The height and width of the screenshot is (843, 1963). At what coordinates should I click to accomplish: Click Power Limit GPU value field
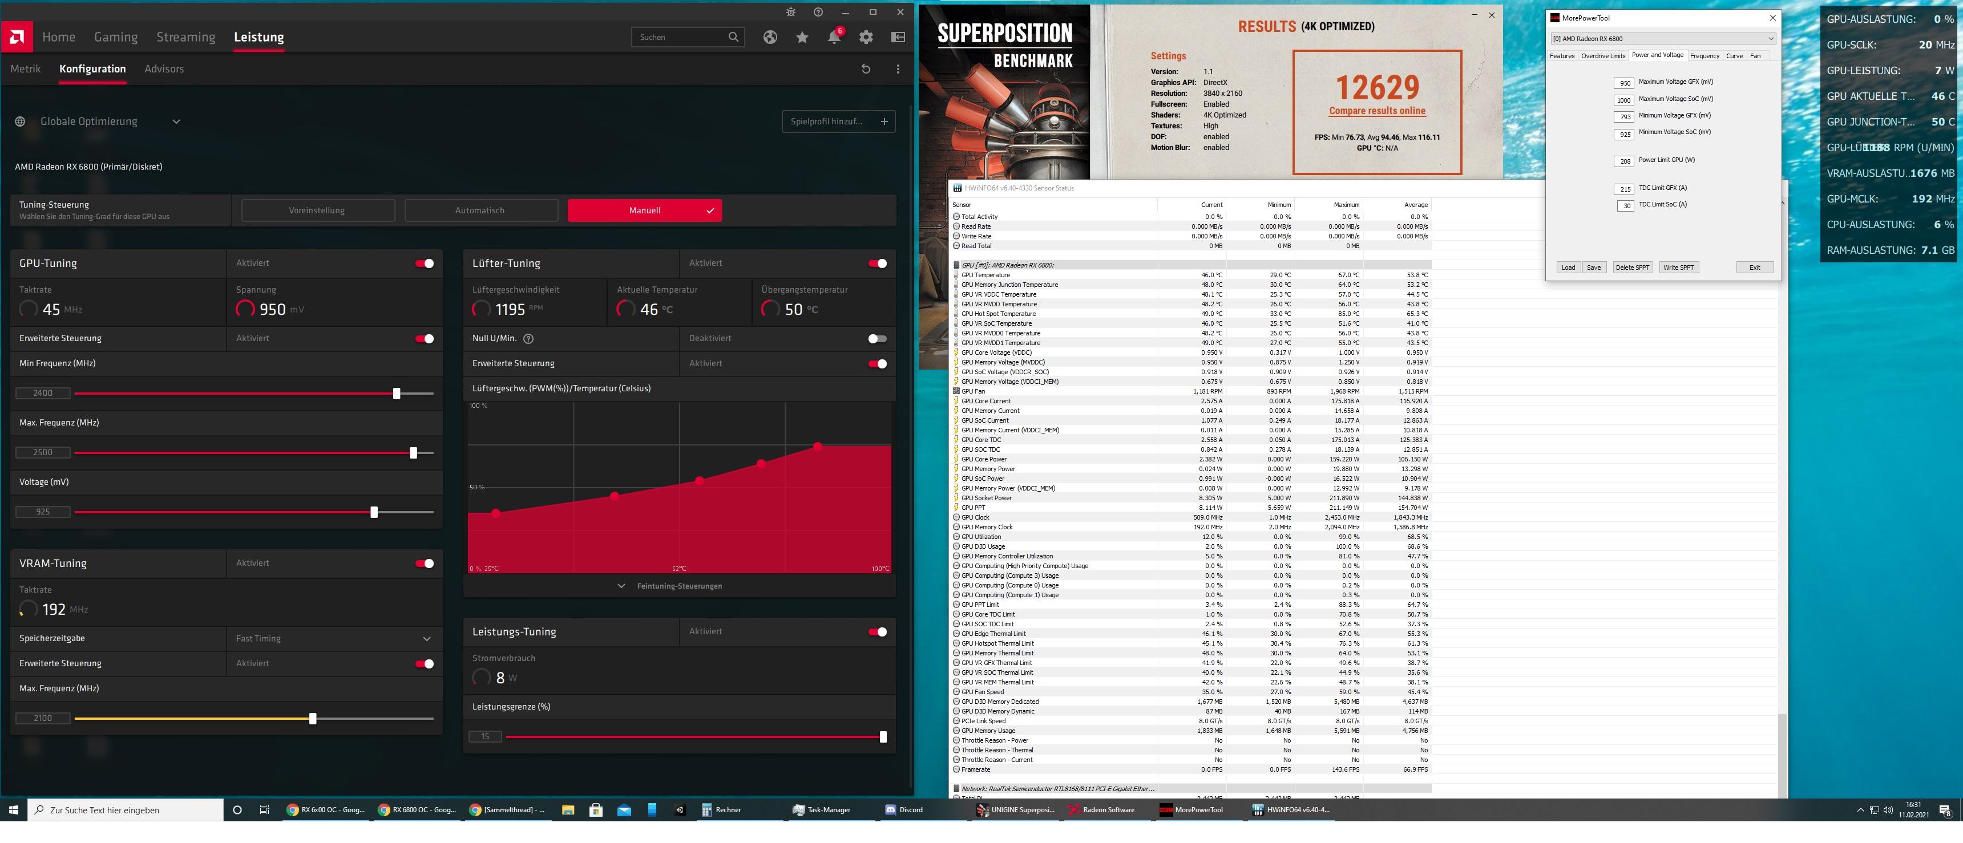pyautogui.click(x=1624, y=161)
